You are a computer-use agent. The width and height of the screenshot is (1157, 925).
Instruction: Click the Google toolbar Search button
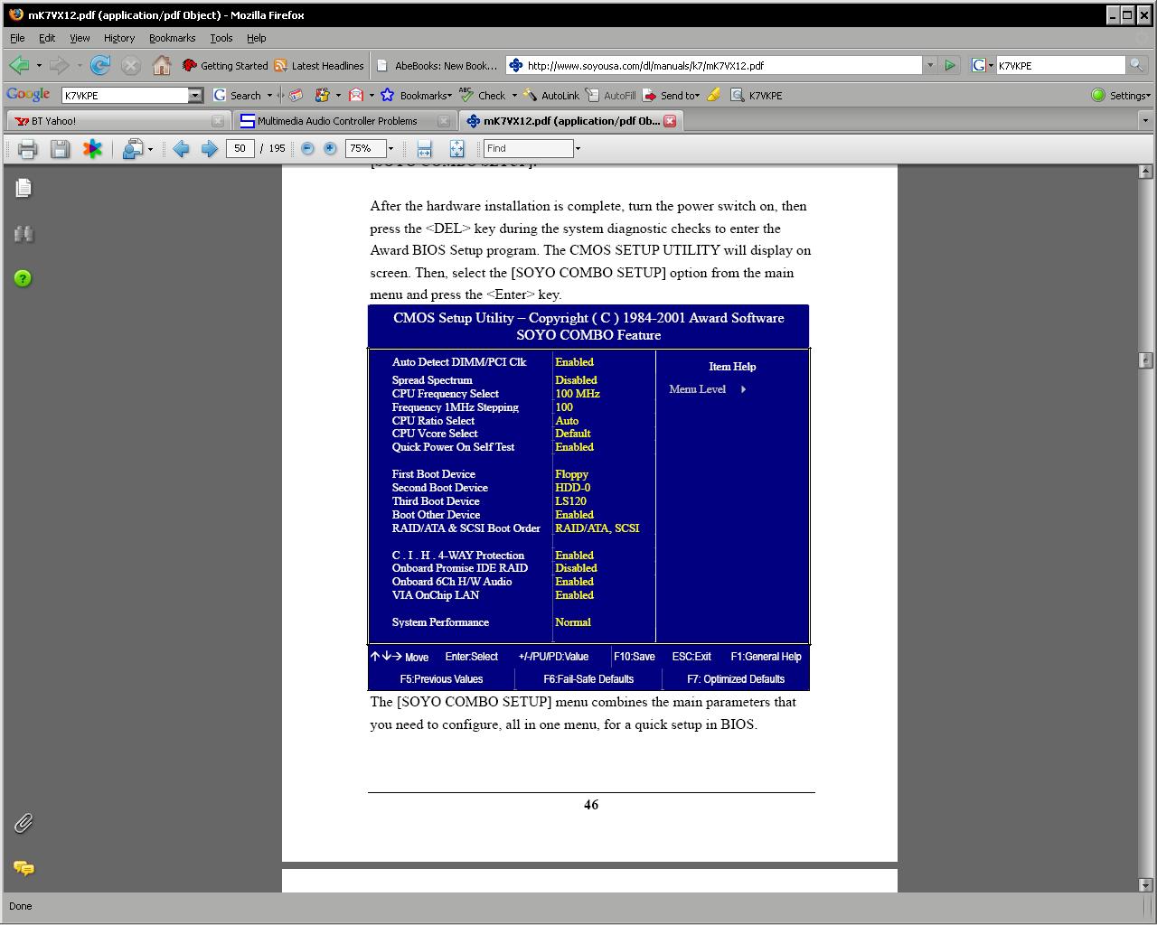tap(238, 95)
